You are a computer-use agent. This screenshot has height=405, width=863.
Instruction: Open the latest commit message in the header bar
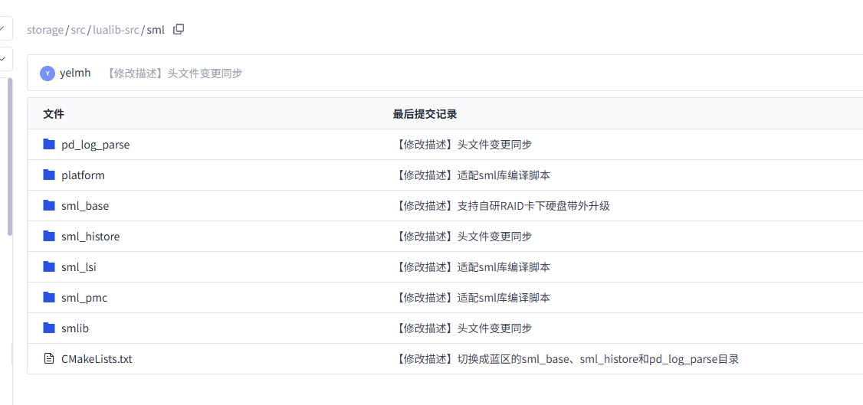click(x=174, y=73)
